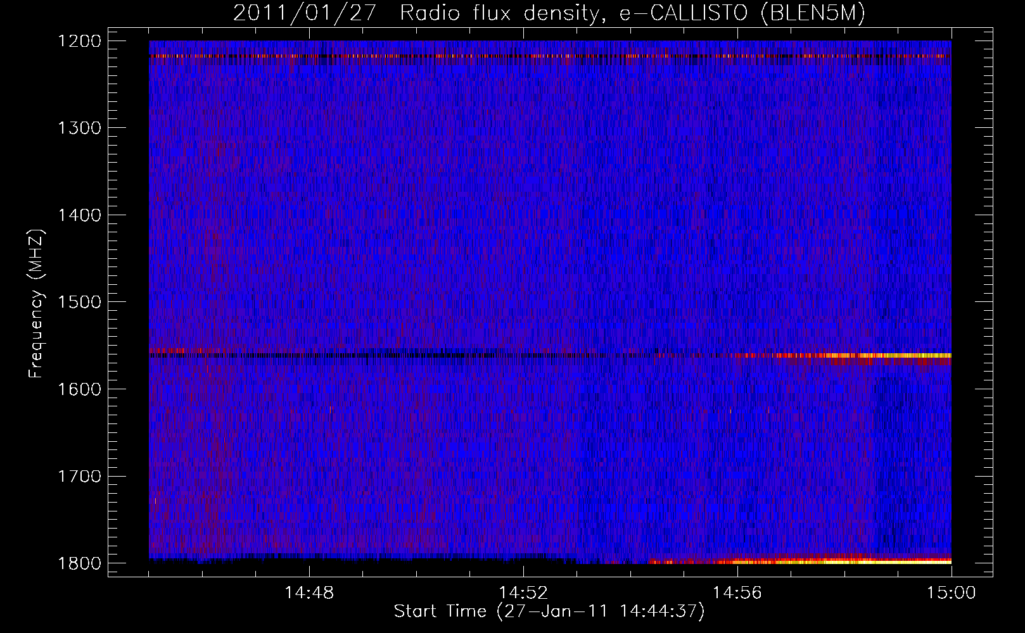Click the 1800 frequency tick label

click(x=79, y=563)
